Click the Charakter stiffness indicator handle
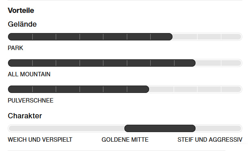248x151 pixels. click(160, 128)
